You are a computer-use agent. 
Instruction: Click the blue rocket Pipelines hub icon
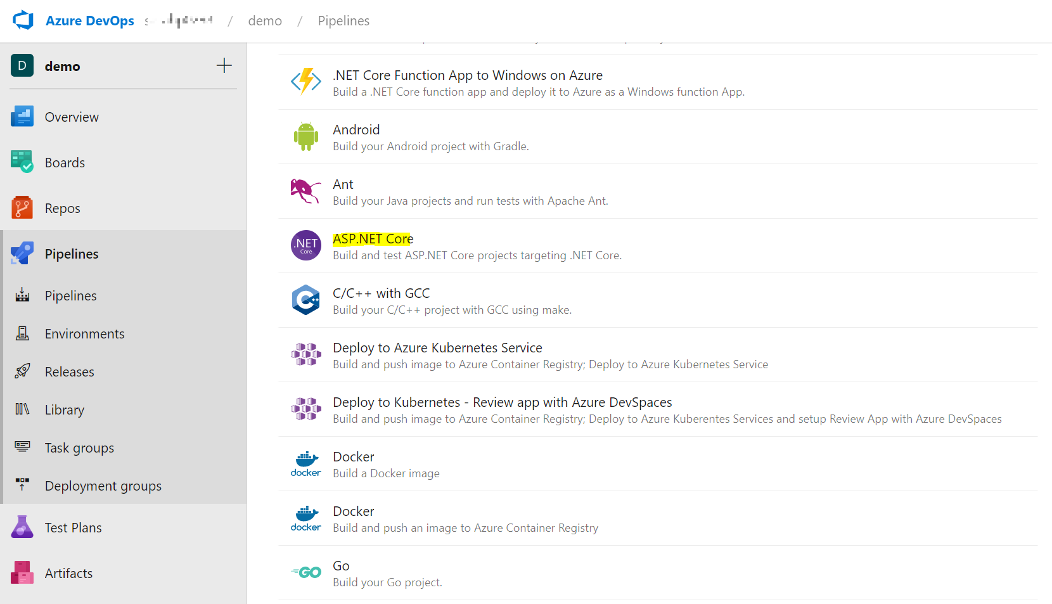click(x=22, y=254)
